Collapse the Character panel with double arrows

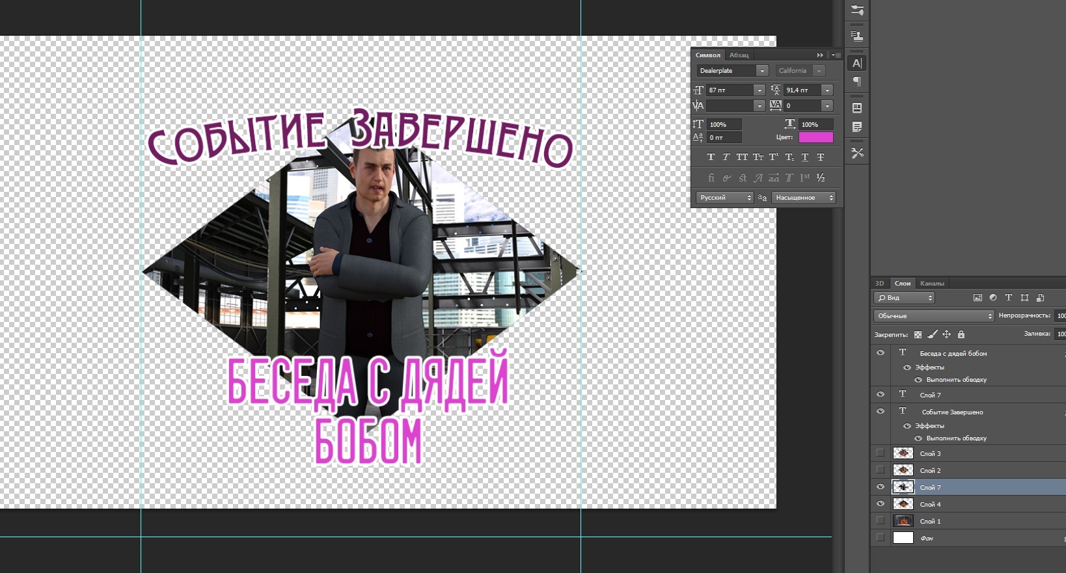pos(820,55)
